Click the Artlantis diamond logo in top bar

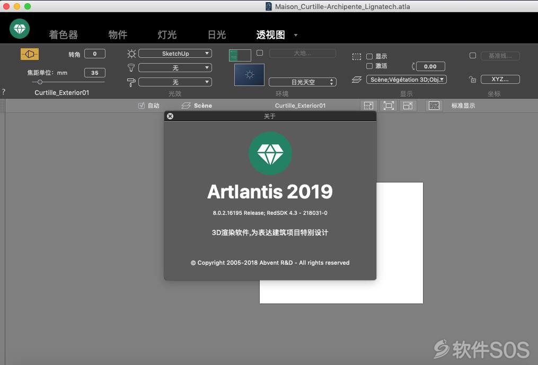[20, 29]
